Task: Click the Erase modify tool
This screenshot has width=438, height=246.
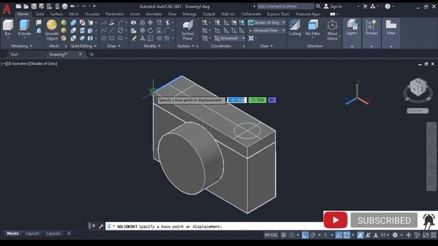Action: [x=134, y=38]
